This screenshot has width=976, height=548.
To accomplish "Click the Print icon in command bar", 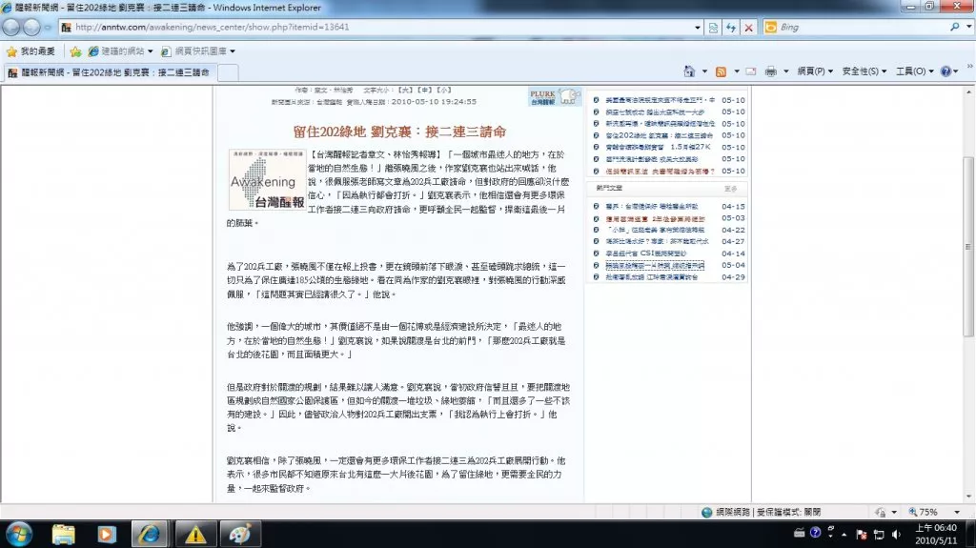I will [x=771, y=71].
